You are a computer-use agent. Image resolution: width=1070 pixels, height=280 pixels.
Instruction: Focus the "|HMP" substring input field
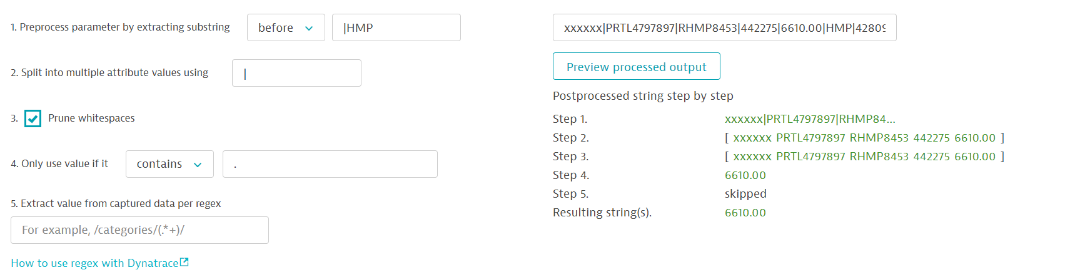click(396, 27)
